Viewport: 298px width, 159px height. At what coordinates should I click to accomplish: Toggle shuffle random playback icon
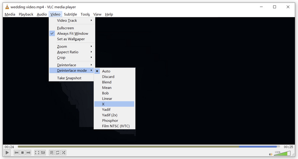coord(63,153)
